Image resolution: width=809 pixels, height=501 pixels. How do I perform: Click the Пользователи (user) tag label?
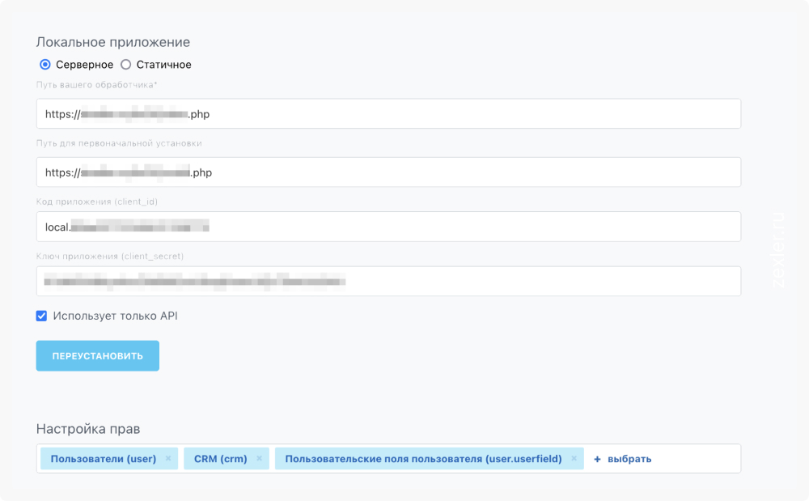(104, 459)
